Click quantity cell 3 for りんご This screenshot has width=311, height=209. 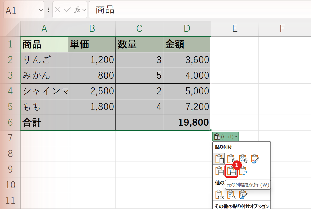140,60
